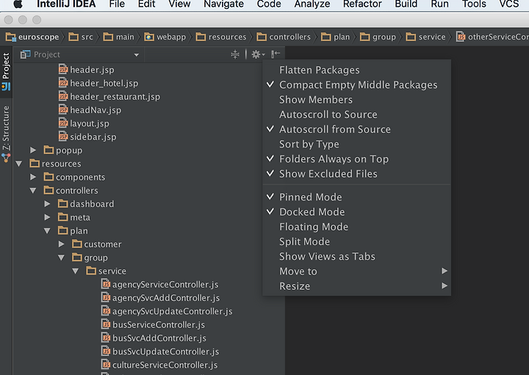Collapse the plan folder
The height and width of the screenshot is (375, 529).
pos(47,230)
